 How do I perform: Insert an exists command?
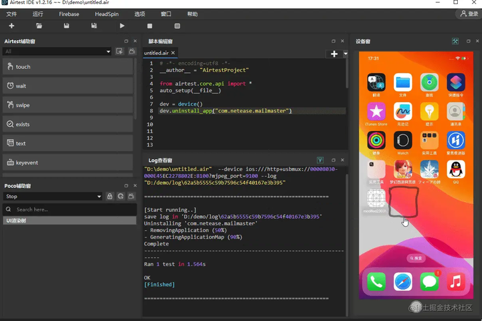[68, 124]
